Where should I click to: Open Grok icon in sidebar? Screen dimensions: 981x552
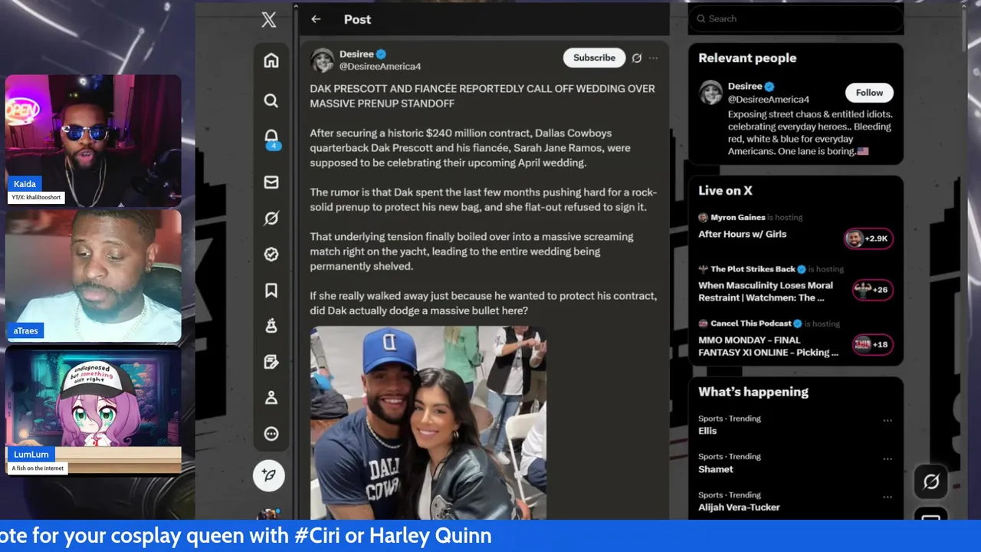pos(271,219)
